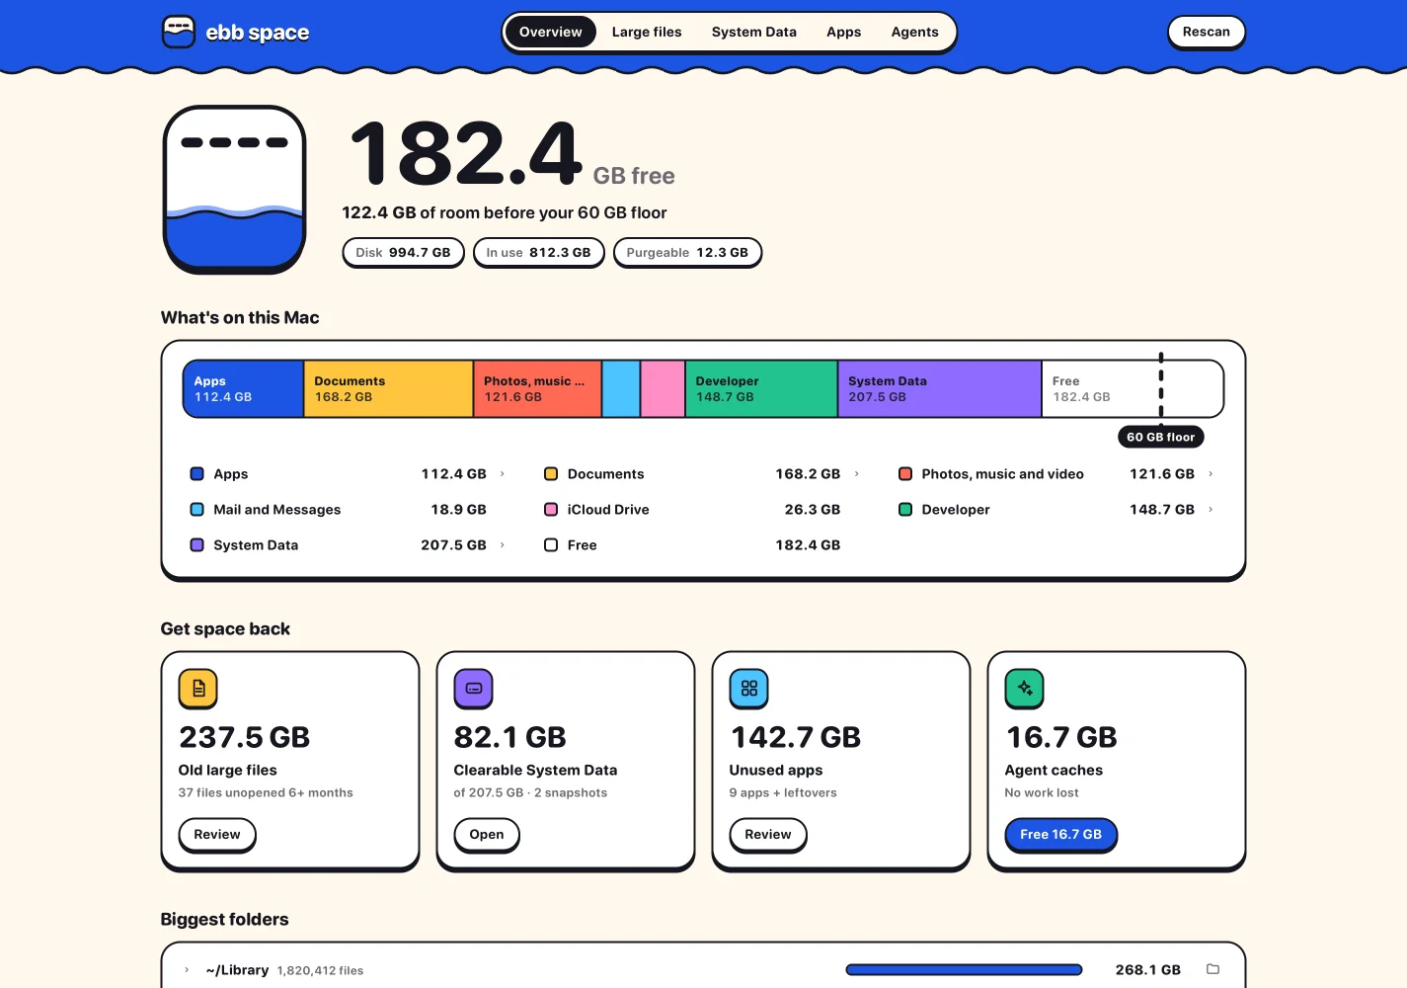Click the Unused apps grid icon
The width and height of the screenshot is (1407, 988).
(748, 689)
